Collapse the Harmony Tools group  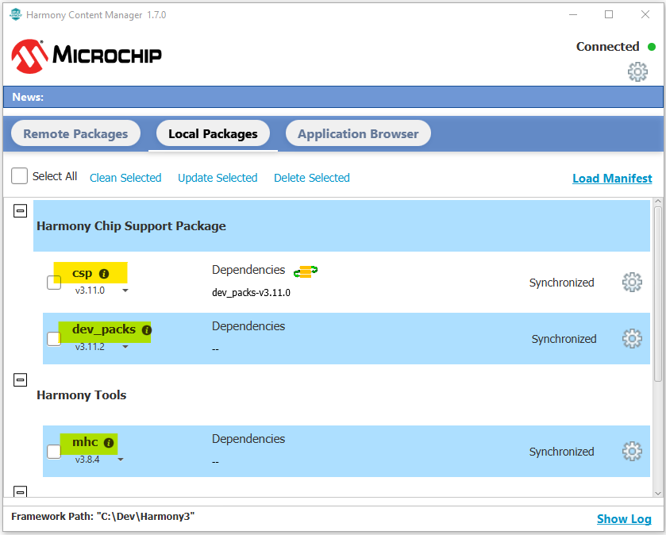pos(21,379)
